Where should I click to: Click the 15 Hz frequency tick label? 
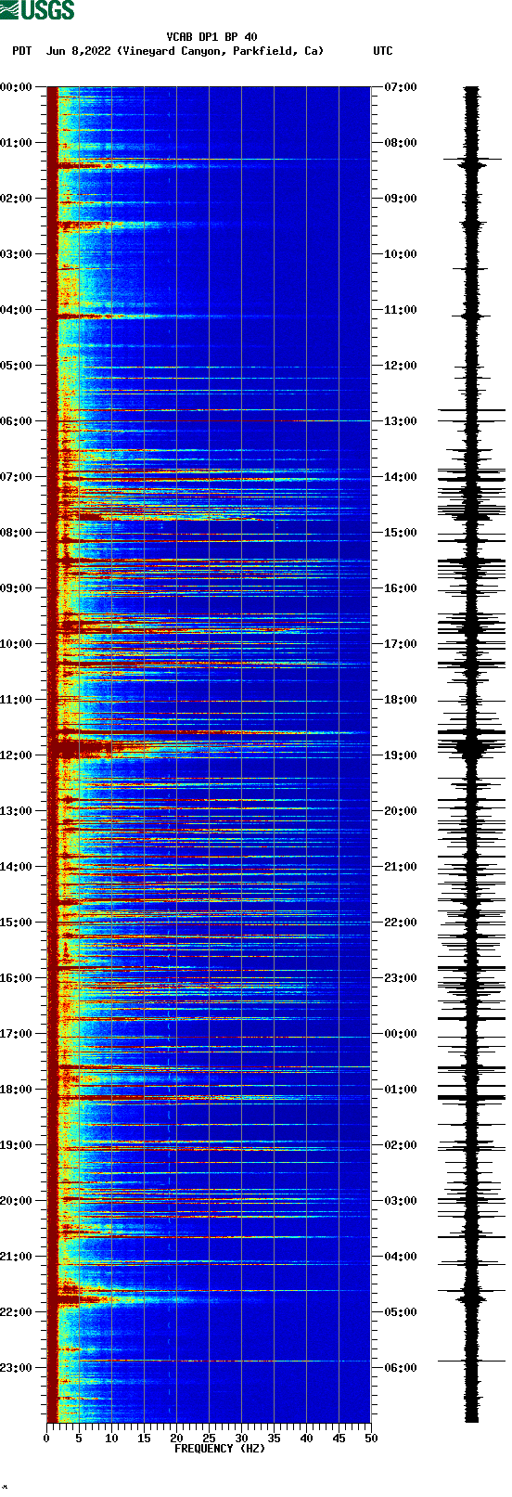pyautogui.click(x=144, y=1439)
